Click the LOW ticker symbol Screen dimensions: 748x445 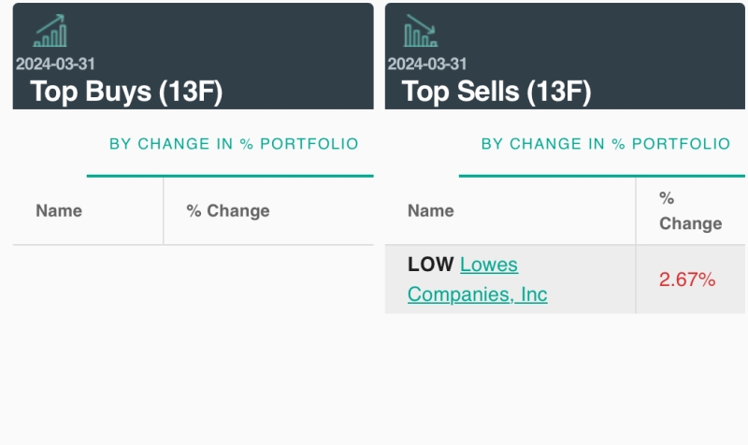(431, 265)
